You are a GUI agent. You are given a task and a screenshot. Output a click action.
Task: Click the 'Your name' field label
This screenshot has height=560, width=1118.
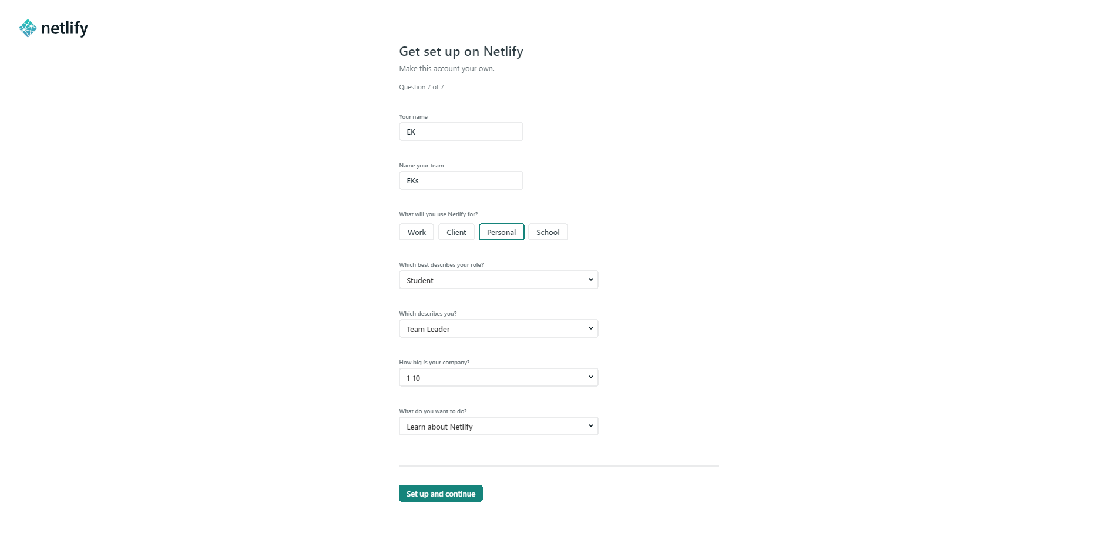click(x=413, y=117)
